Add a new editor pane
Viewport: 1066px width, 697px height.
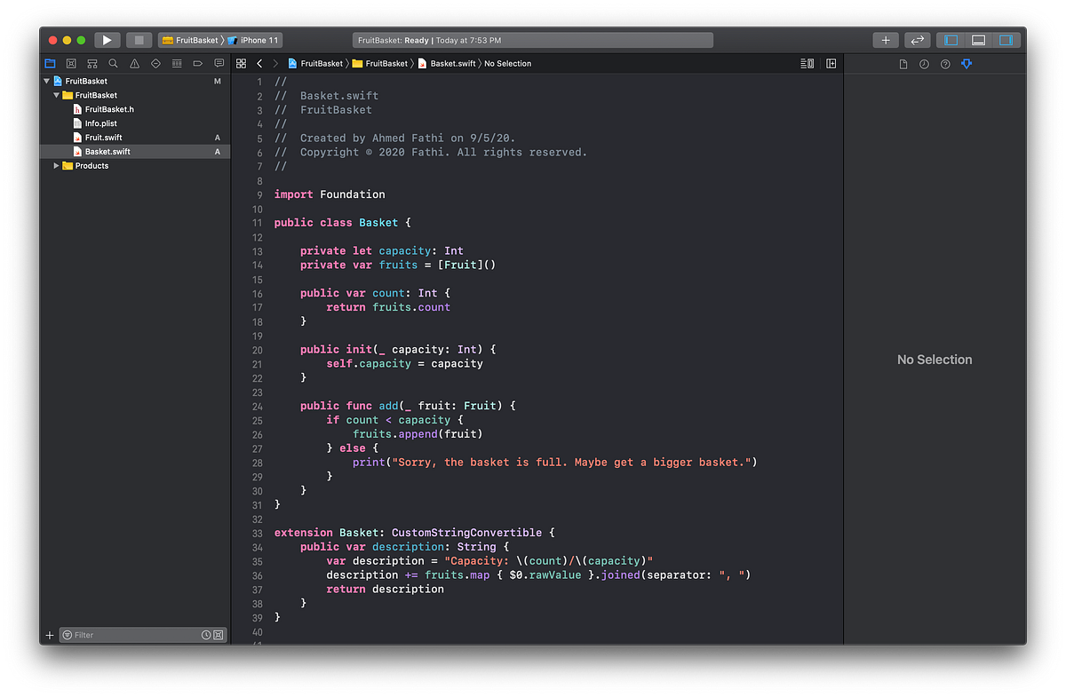(x=831, y=63)
